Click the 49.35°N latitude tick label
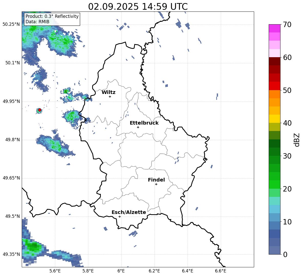Viewport: 303px width, 276px height. coord(11,254)
